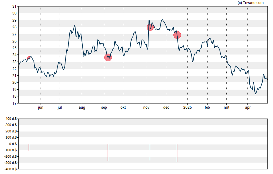This screenshot has width=273, height=174.
Task: Click the shortest red bar in lower chart
Action: [29, 148]
